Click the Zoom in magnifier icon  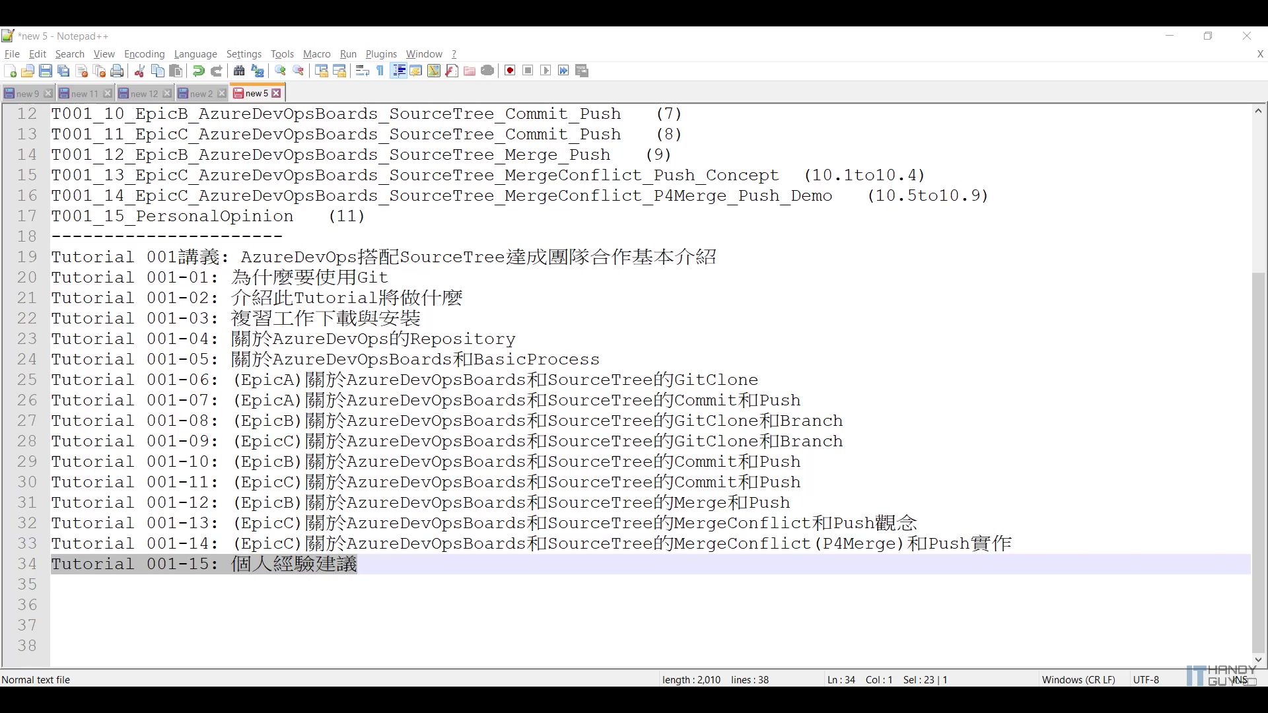pyautogui.click(x=281, y=71)
